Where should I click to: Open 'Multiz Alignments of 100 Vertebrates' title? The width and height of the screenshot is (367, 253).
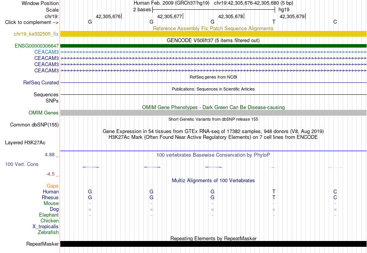click(213, 181)
